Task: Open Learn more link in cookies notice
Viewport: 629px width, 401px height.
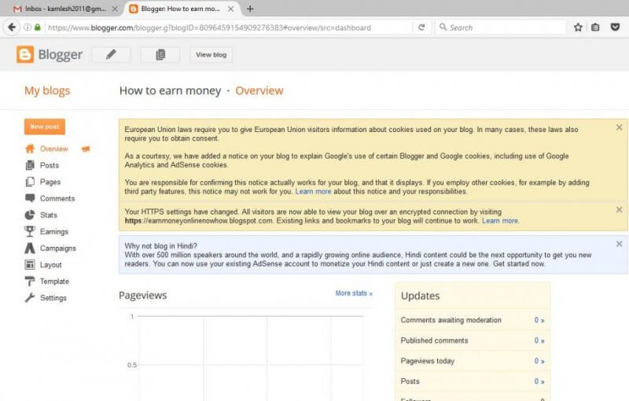Action: pos(313,191)
